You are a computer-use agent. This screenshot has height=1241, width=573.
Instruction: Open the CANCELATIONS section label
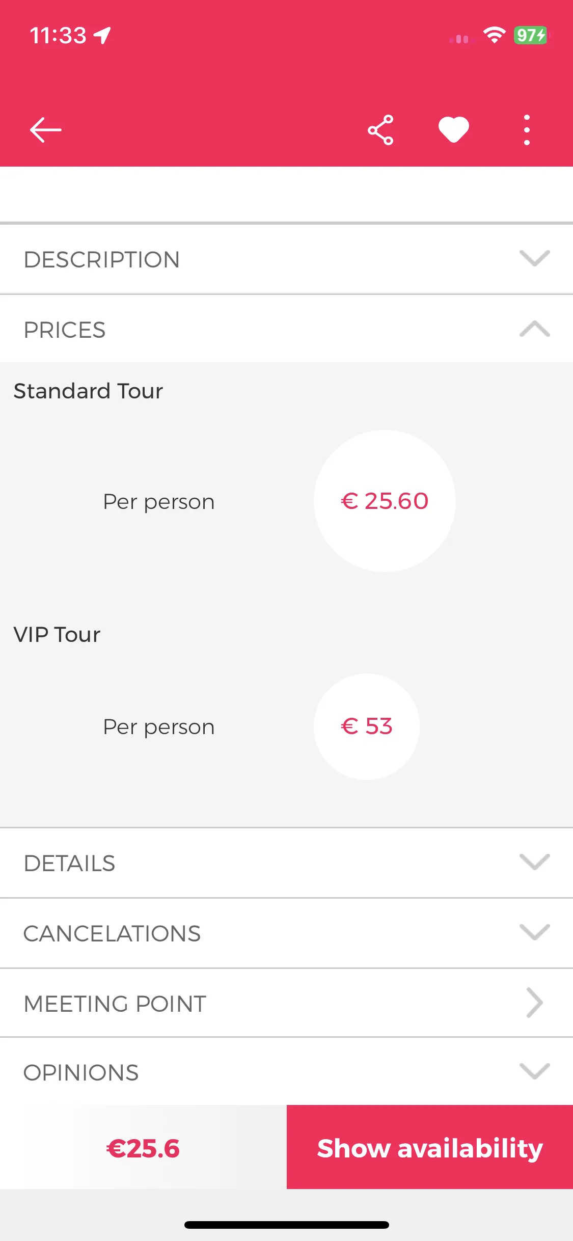(x=112, y=933)
